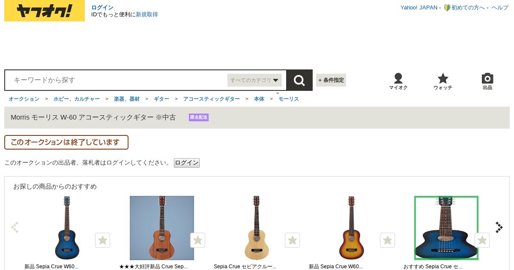Open the green-bordered blue guitar thumbnail
The height and width of the screenshot is (270, 514).
tap(446, 228)
